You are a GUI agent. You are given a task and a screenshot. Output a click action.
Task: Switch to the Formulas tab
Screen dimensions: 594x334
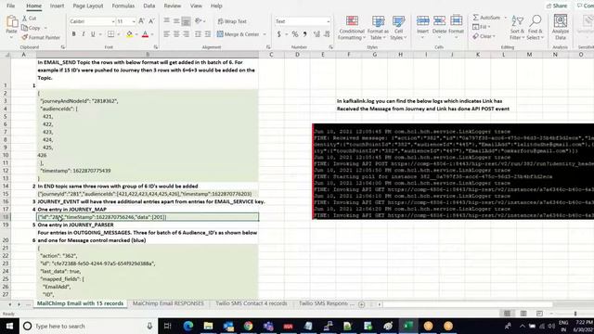click(123, 6)
